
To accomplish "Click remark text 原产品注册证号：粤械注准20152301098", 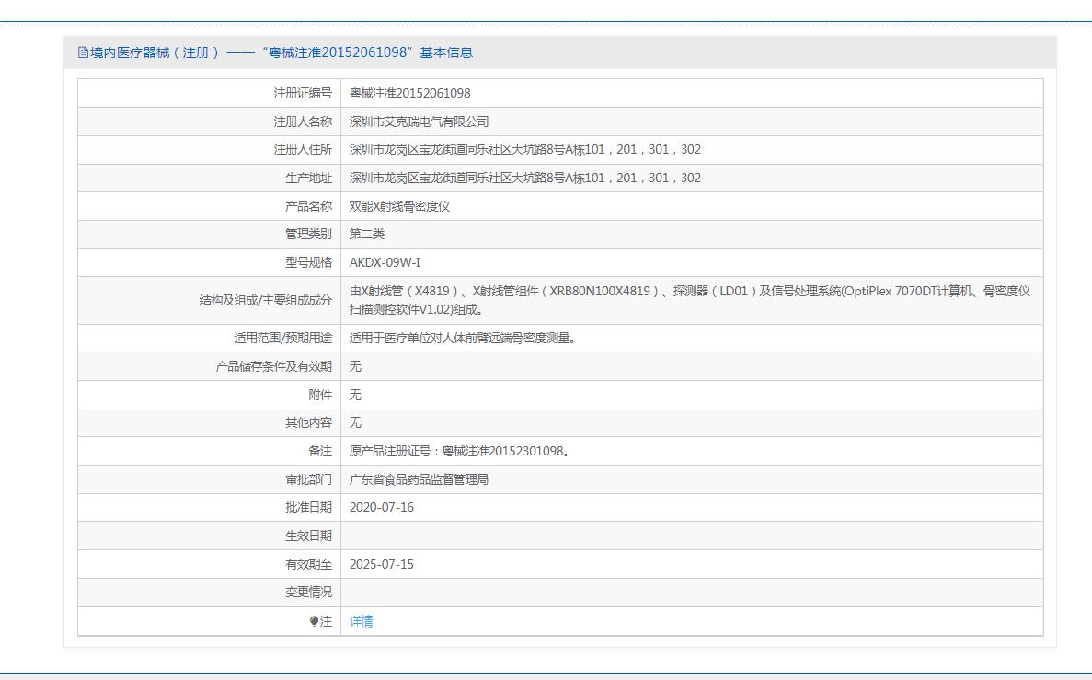I will pos(460,452).
